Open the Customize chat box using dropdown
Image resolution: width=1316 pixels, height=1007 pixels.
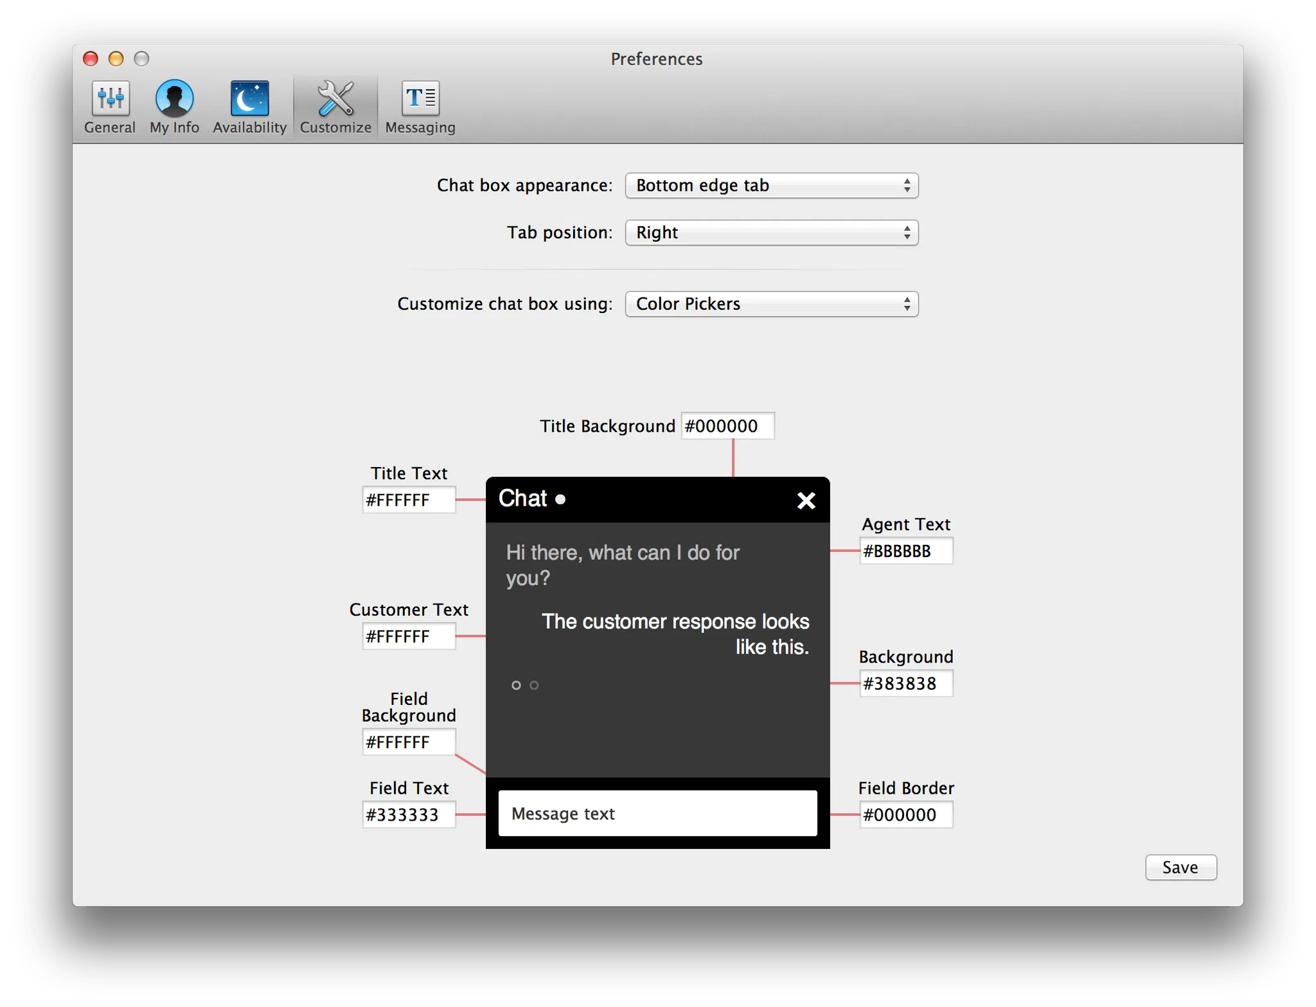coord(771,304)
